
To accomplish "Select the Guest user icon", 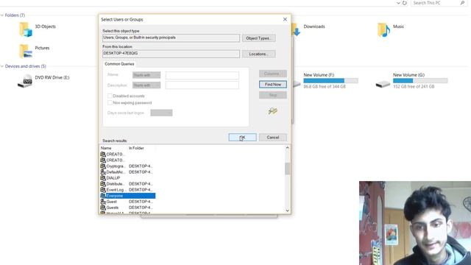I will tap(103, 202).
